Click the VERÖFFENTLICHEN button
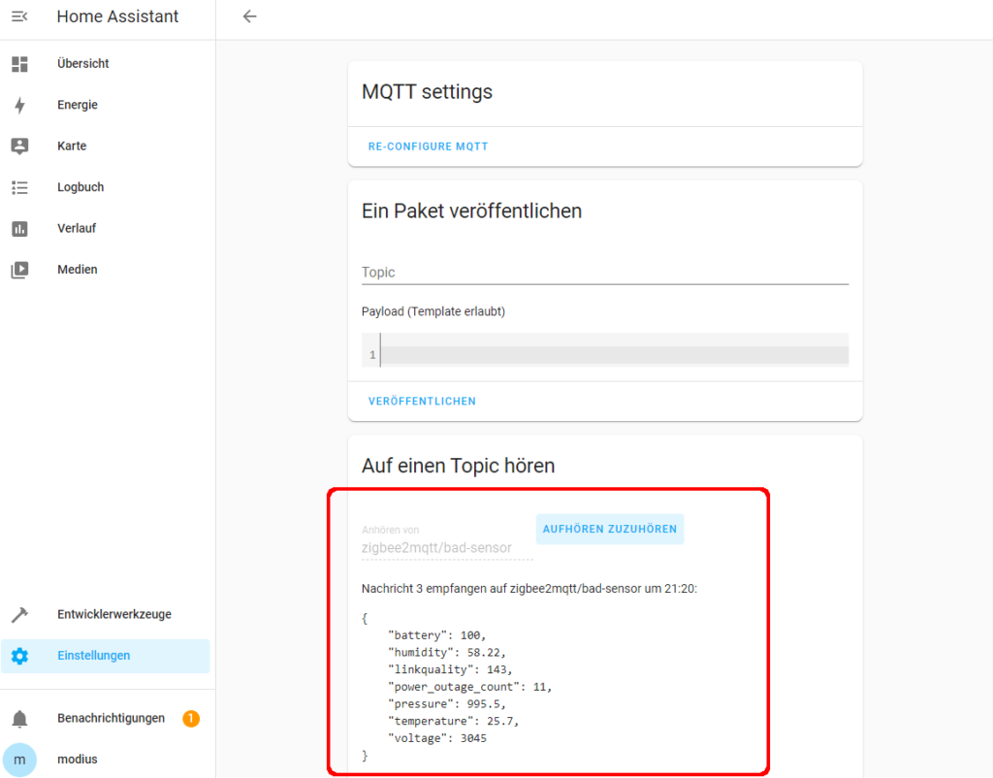The width and height of the screenshot is (993, 778). (422, 401)
